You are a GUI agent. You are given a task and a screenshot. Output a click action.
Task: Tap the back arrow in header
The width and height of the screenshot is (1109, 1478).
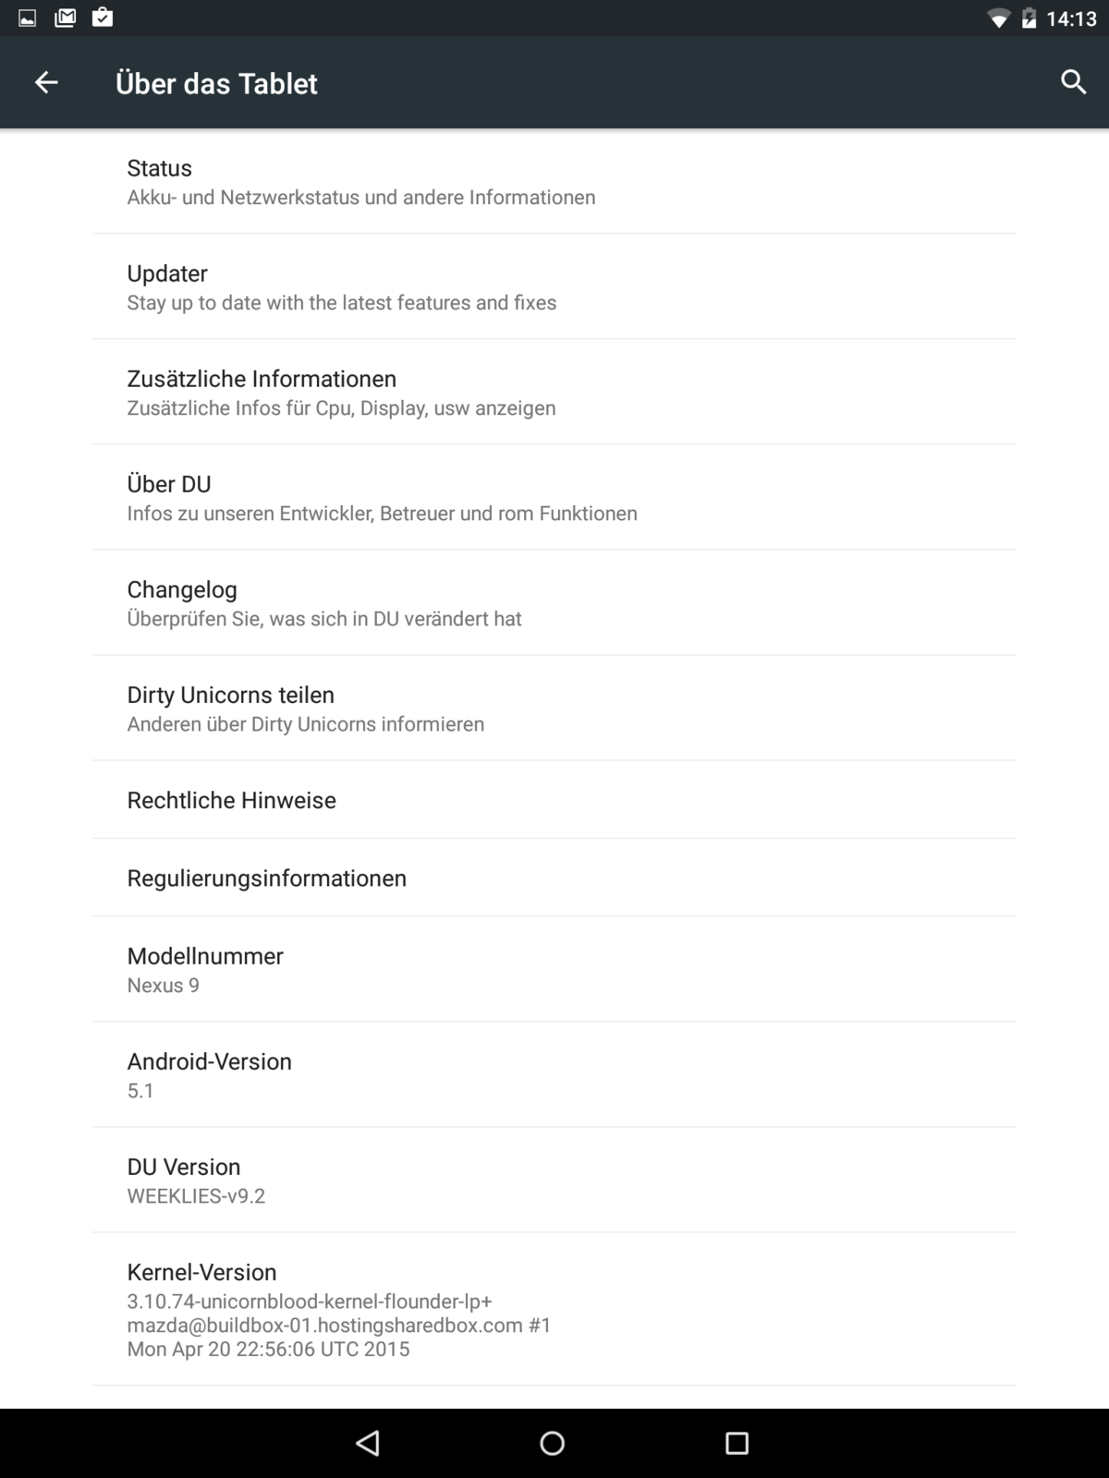(x=46, y=83)
